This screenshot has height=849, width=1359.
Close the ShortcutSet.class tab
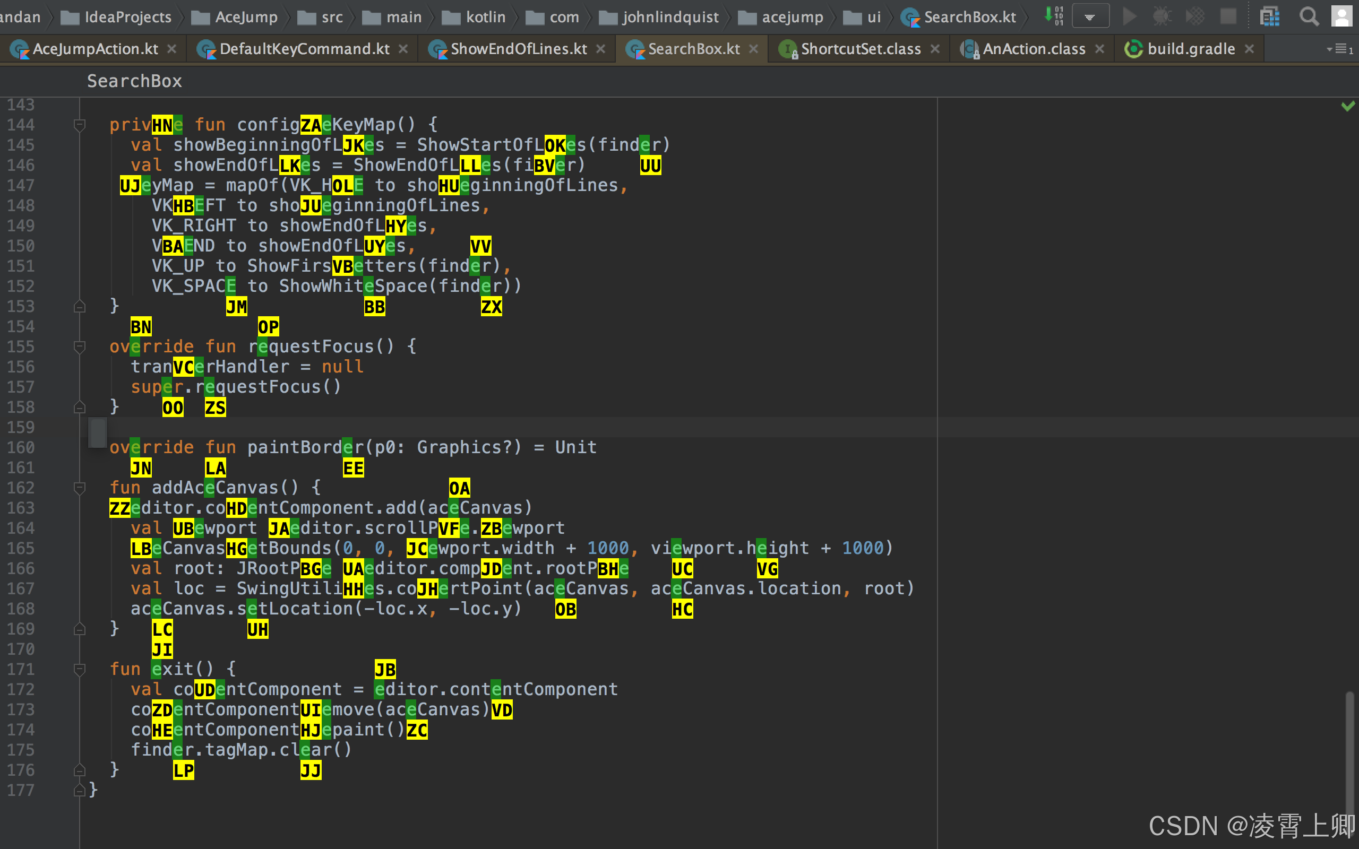tap(935, 49)
